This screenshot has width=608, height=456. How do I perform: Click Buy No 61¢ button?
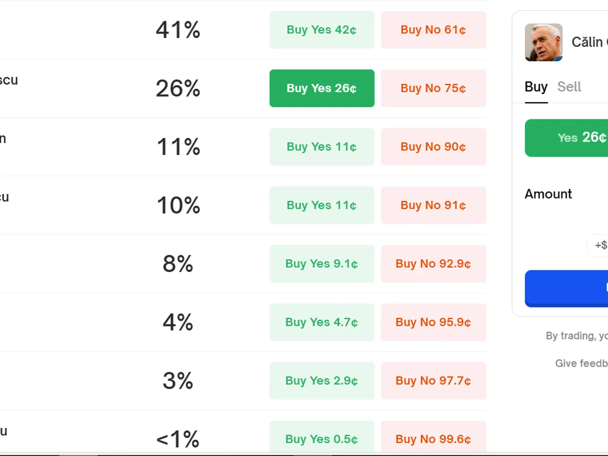pyautogui.click(x=433, y=30)
